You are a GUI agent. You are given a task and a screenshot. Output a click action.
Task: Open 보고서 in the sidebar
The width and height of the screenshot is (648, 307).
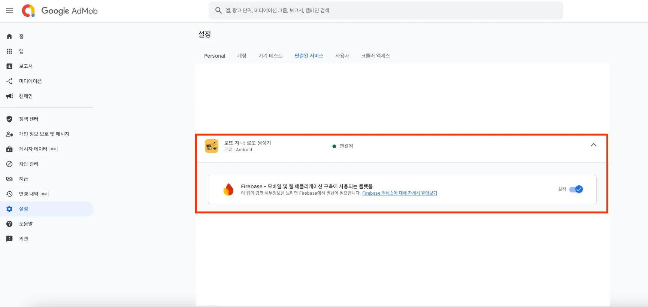point(26,66)
